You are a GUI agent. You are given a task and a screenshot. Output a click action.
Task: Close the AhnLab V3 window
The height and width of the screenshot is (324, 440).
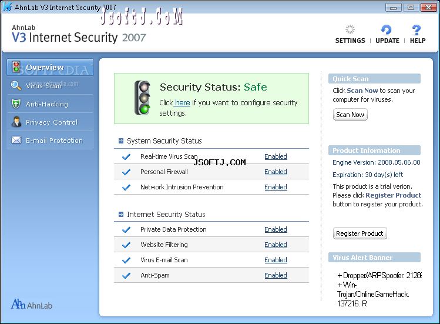[428, 7]
